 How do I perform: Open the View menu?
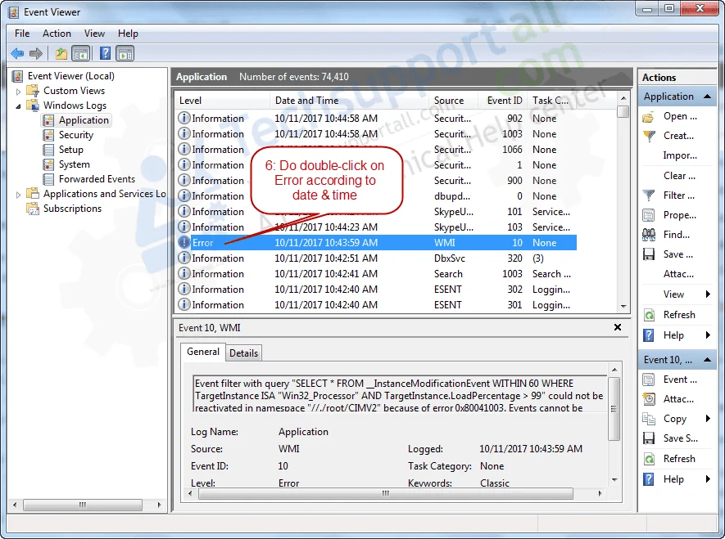94,34
